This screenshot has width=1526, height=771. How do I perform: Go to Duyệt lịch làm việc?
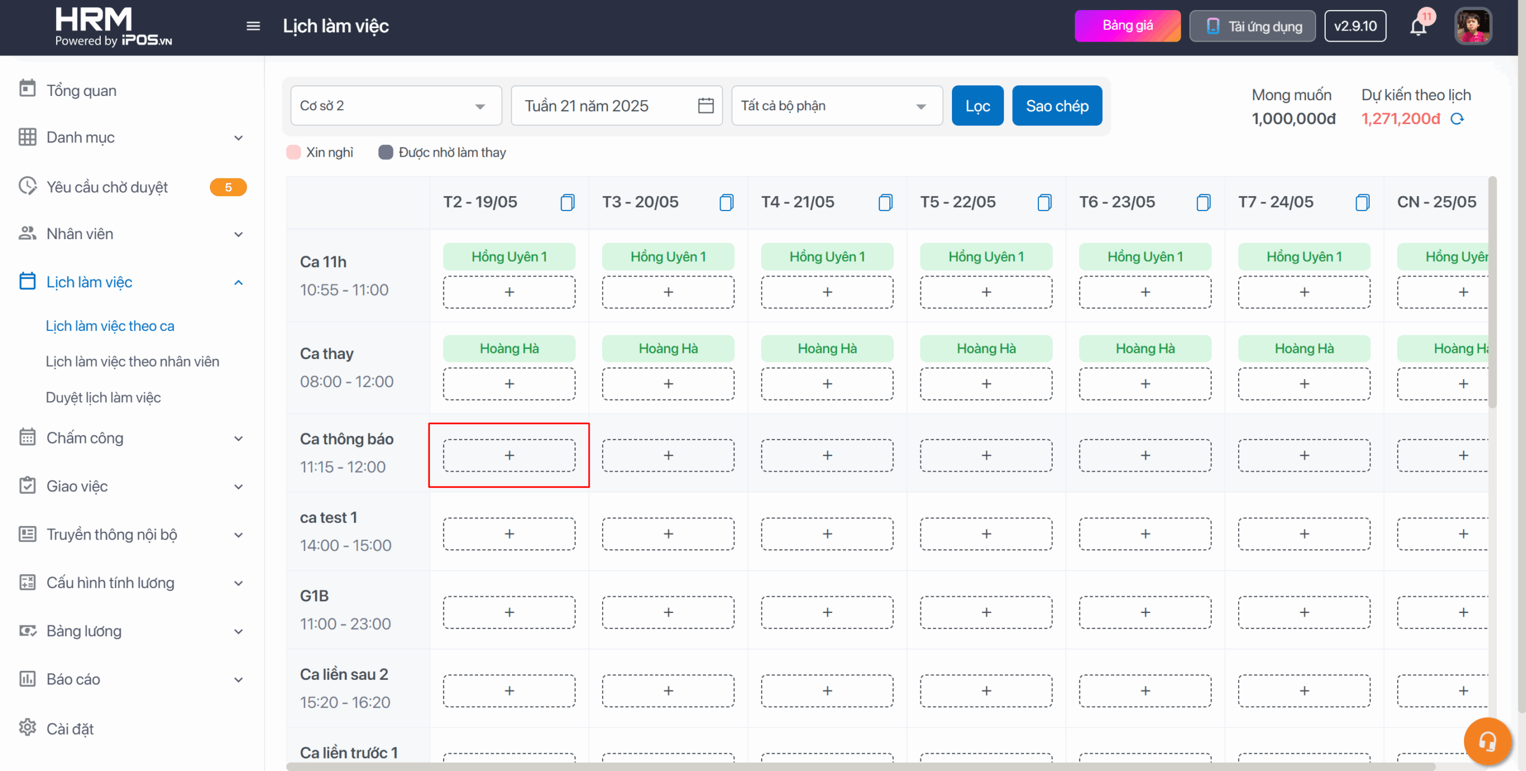click(103, 397)
